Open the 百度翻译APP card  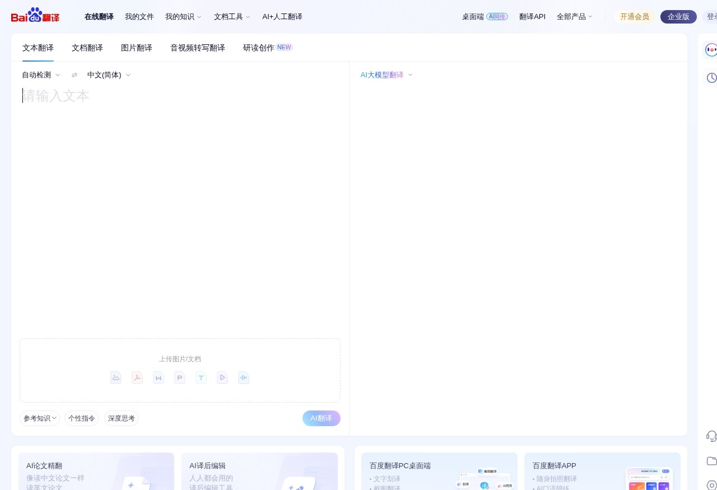[602, 472]
